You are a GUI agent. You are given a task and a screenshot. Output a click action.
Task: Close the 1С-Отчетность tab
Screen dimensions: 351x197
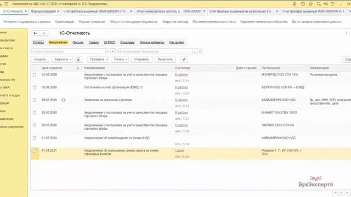(x=26, y=11)
